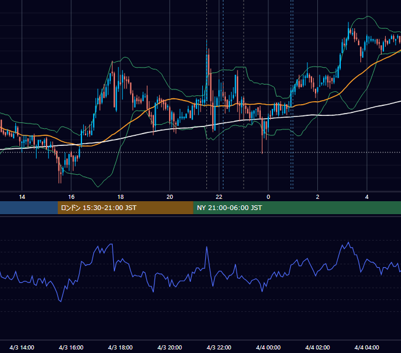Viewport: 401px width, 353px height.
Task: Click the 4/4 00:00 date label
Action: point(268,347)
